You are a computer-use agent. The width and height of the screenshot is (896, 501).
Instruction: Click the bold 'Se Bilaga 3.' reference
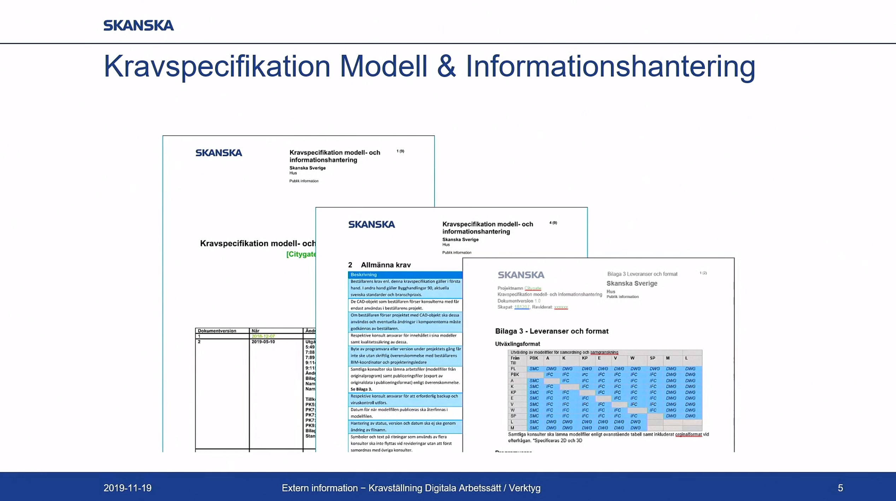[x=361, y=389]
